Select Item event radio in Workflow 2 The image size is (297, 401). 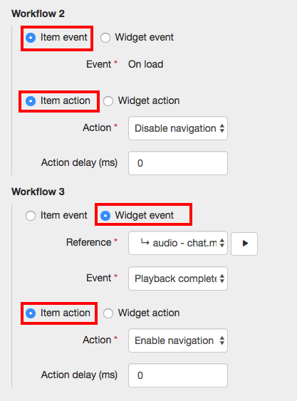tap(31, 38)
